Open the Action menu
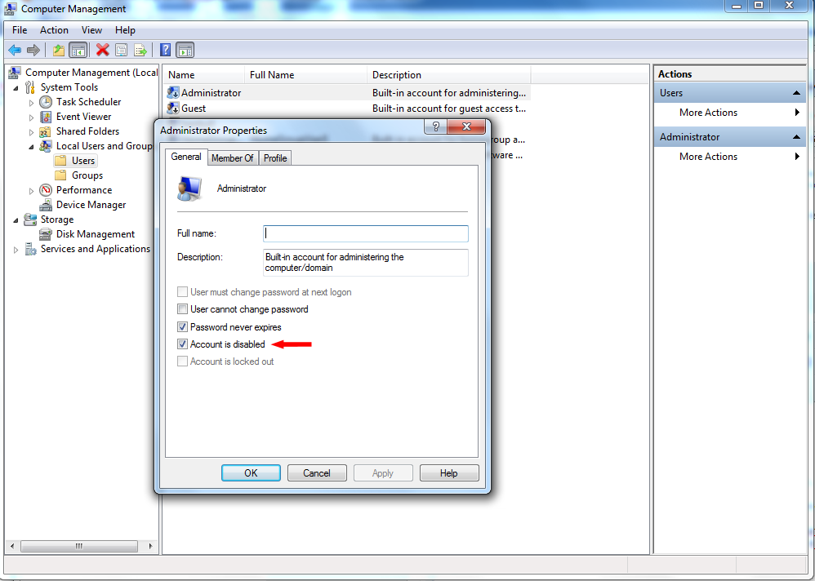The image size is (815, 581). [x=54, y=30]
